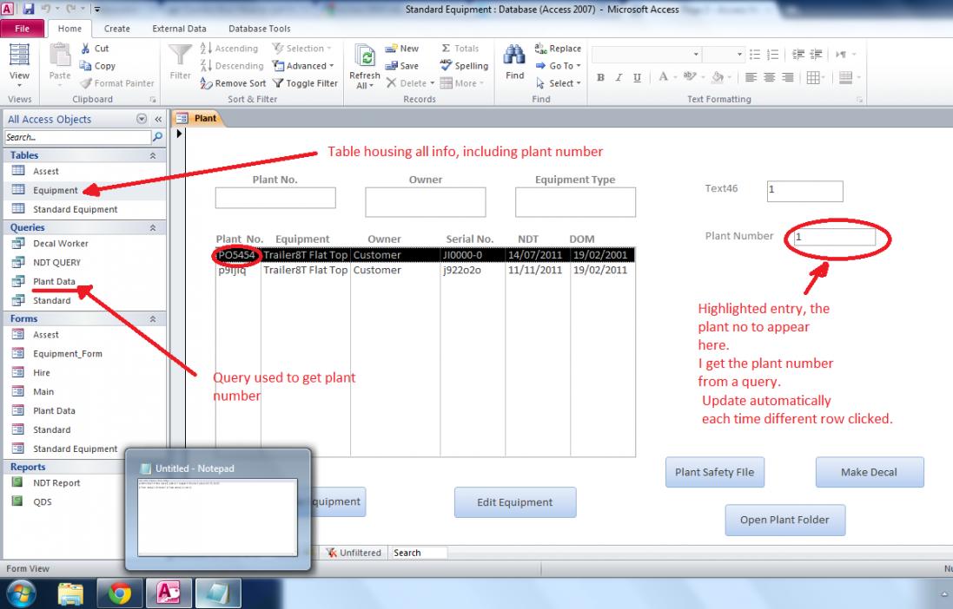
Task: Open the View button in ribbon
Action: click(x=19, y=63)
